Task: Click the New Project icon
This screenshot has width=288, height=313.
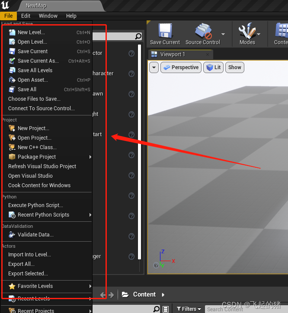Action: pos(12,128)
